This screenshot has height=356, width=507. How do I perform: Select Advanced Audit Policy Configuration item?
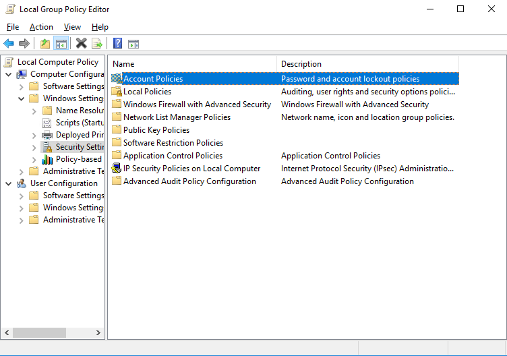(x=189, y=181)
